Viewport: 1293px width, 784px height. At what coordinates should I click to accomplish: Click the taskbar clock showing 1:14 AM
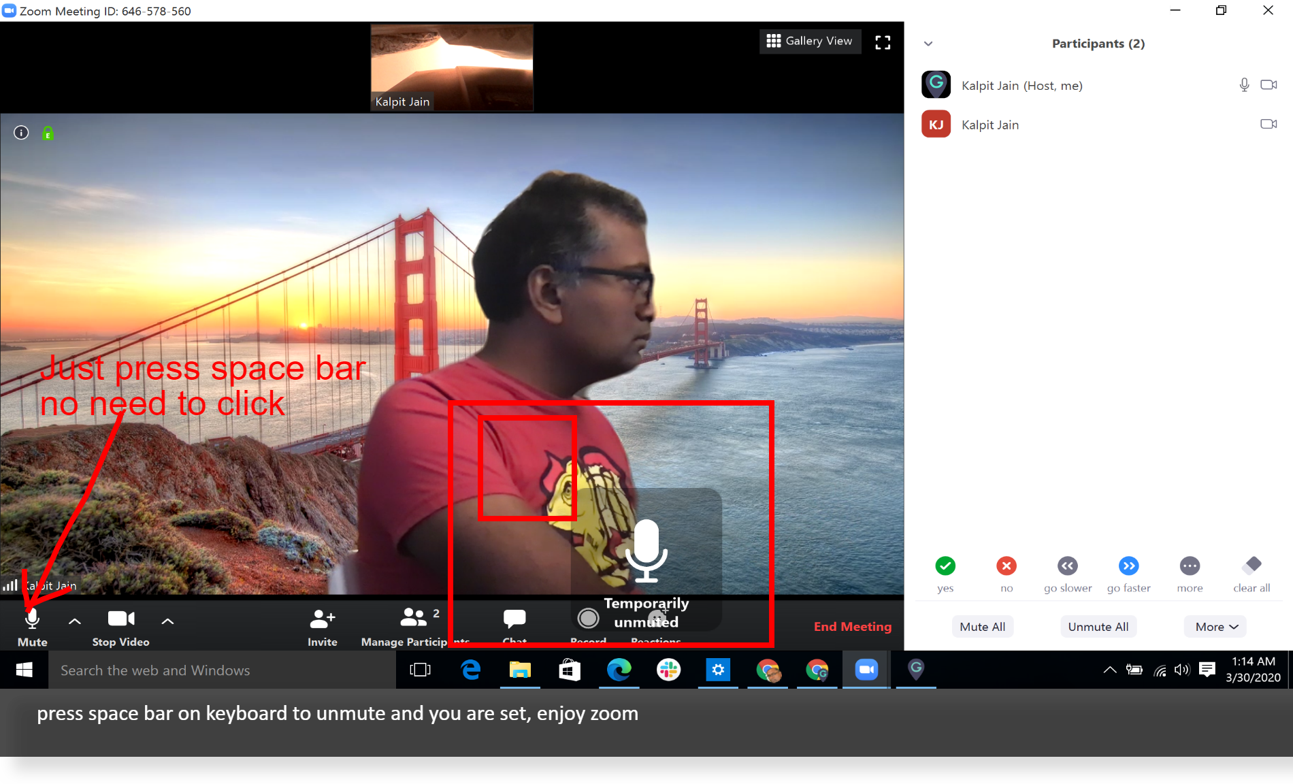pyautogui.click(x=1253, y=670)
